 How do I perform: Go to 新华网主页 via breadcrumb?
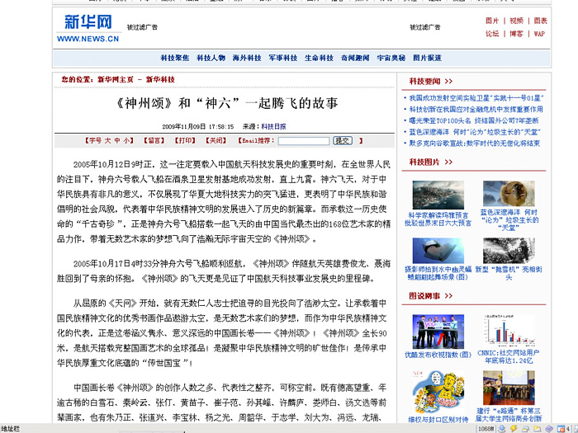coord(116,79)
